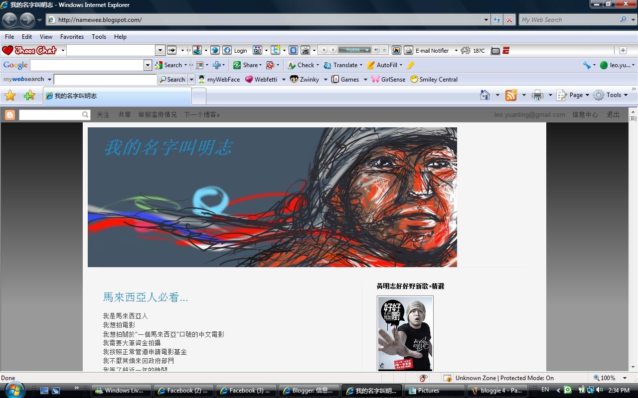Image resolution: width=638 pixels, height=398 pixels.
Task: Click the My Web Search toolbar Search button
Action: pos(172,79)
